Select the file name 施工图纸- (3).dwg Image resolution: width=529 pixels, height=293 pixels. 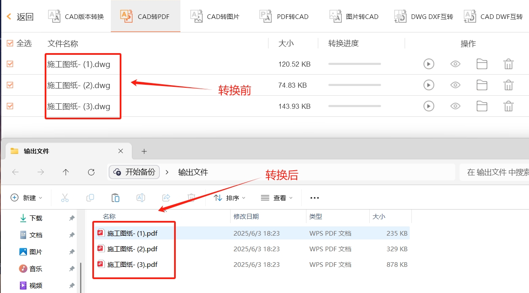click(79, 107)
